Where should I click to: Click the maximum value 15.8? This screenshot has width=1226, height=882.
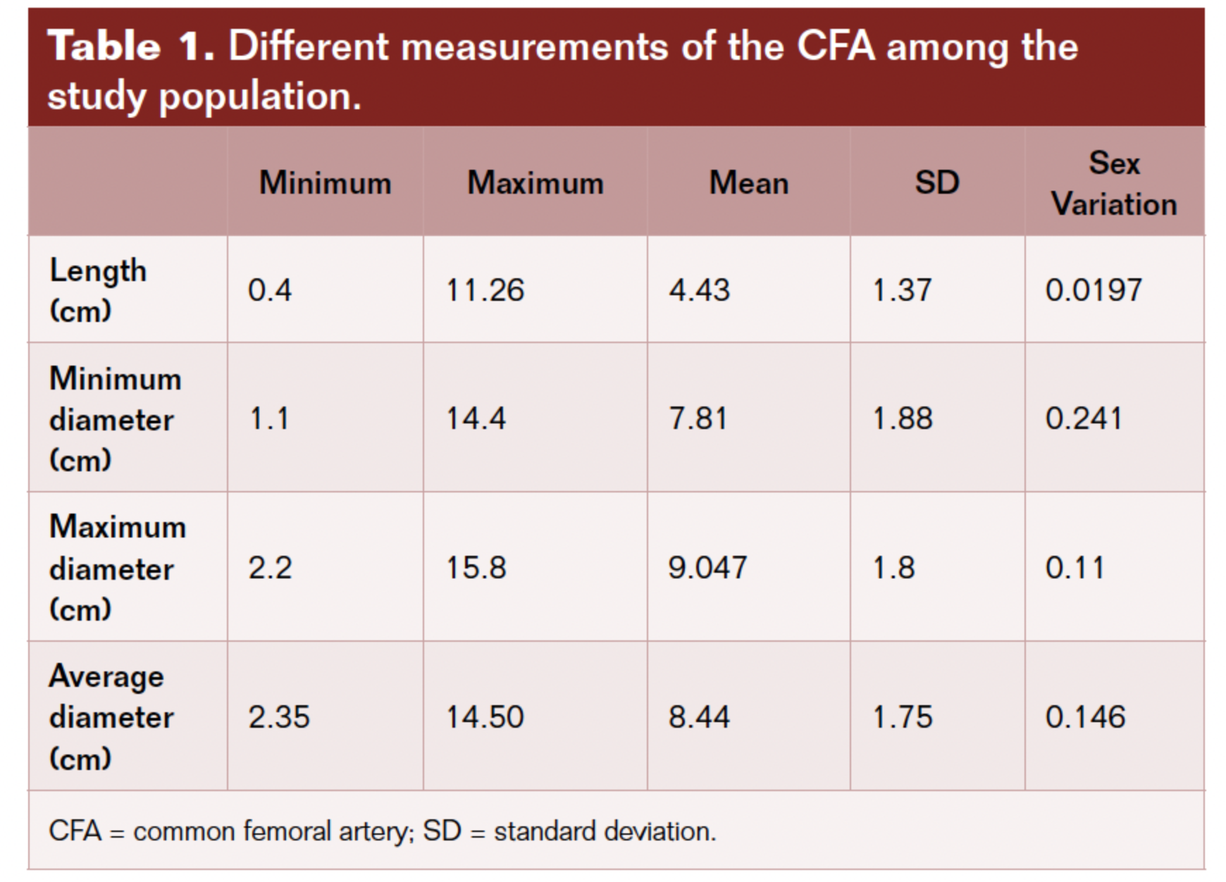tap(476, 568)
